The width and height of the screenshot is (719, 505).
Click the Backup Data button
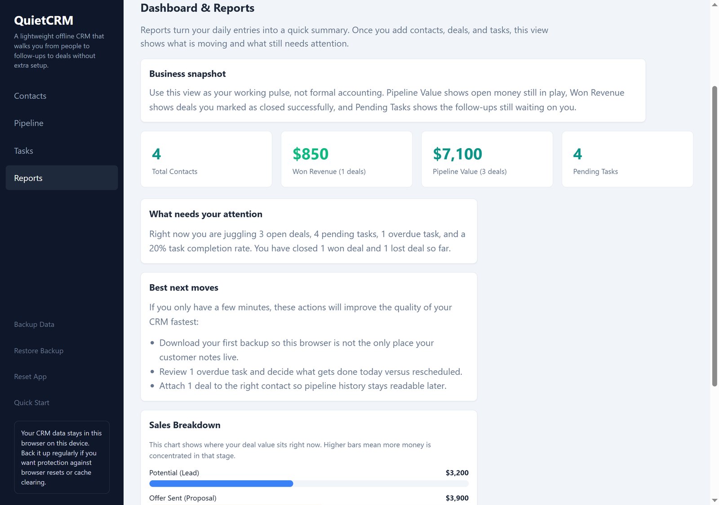[x=34, y=325]
